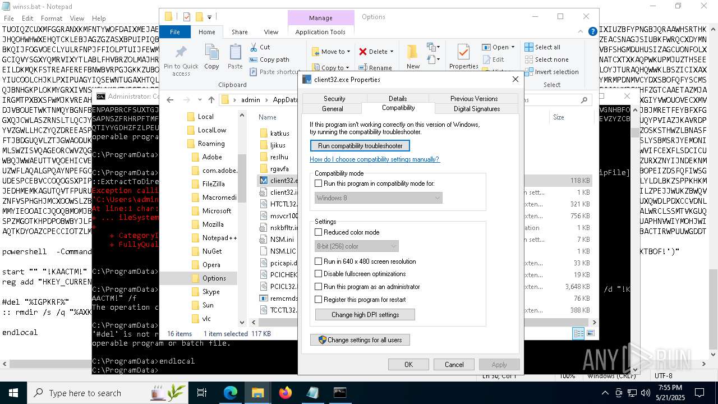Open the Windows 8 compatibility dropdown

coord(378,198)
